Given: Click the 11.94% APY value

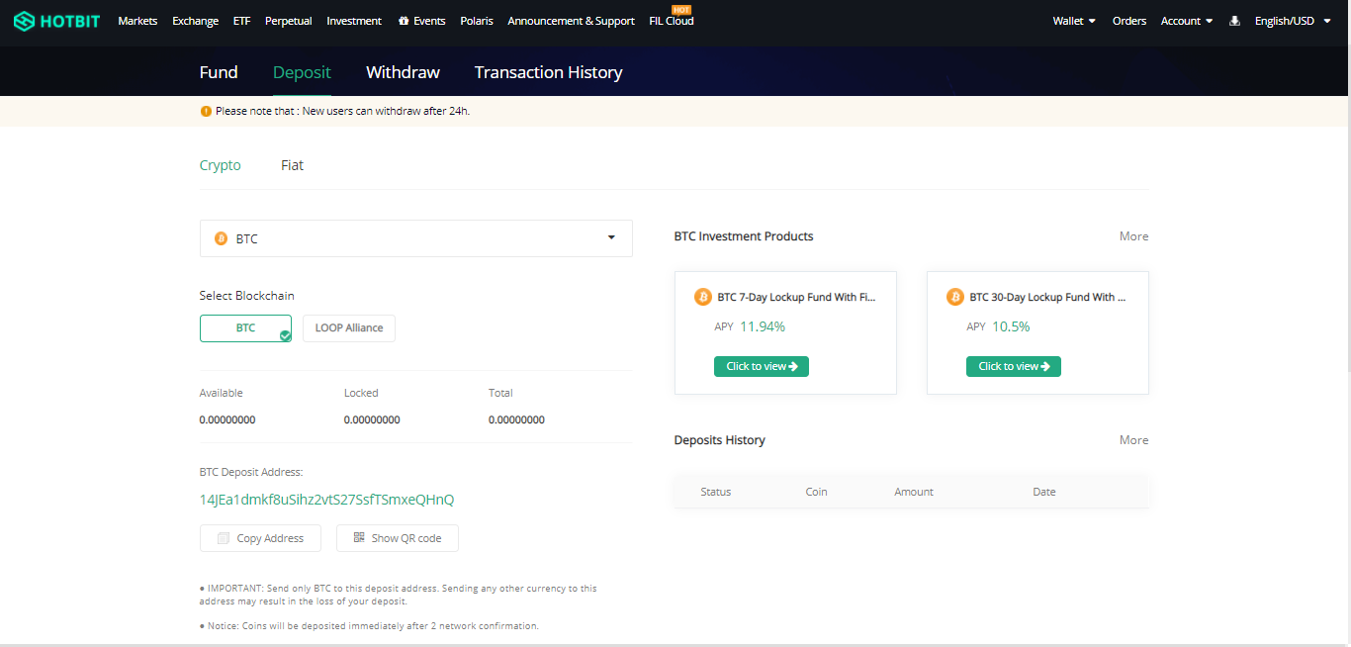Looking at the screenshot, I should pos(763,326).
